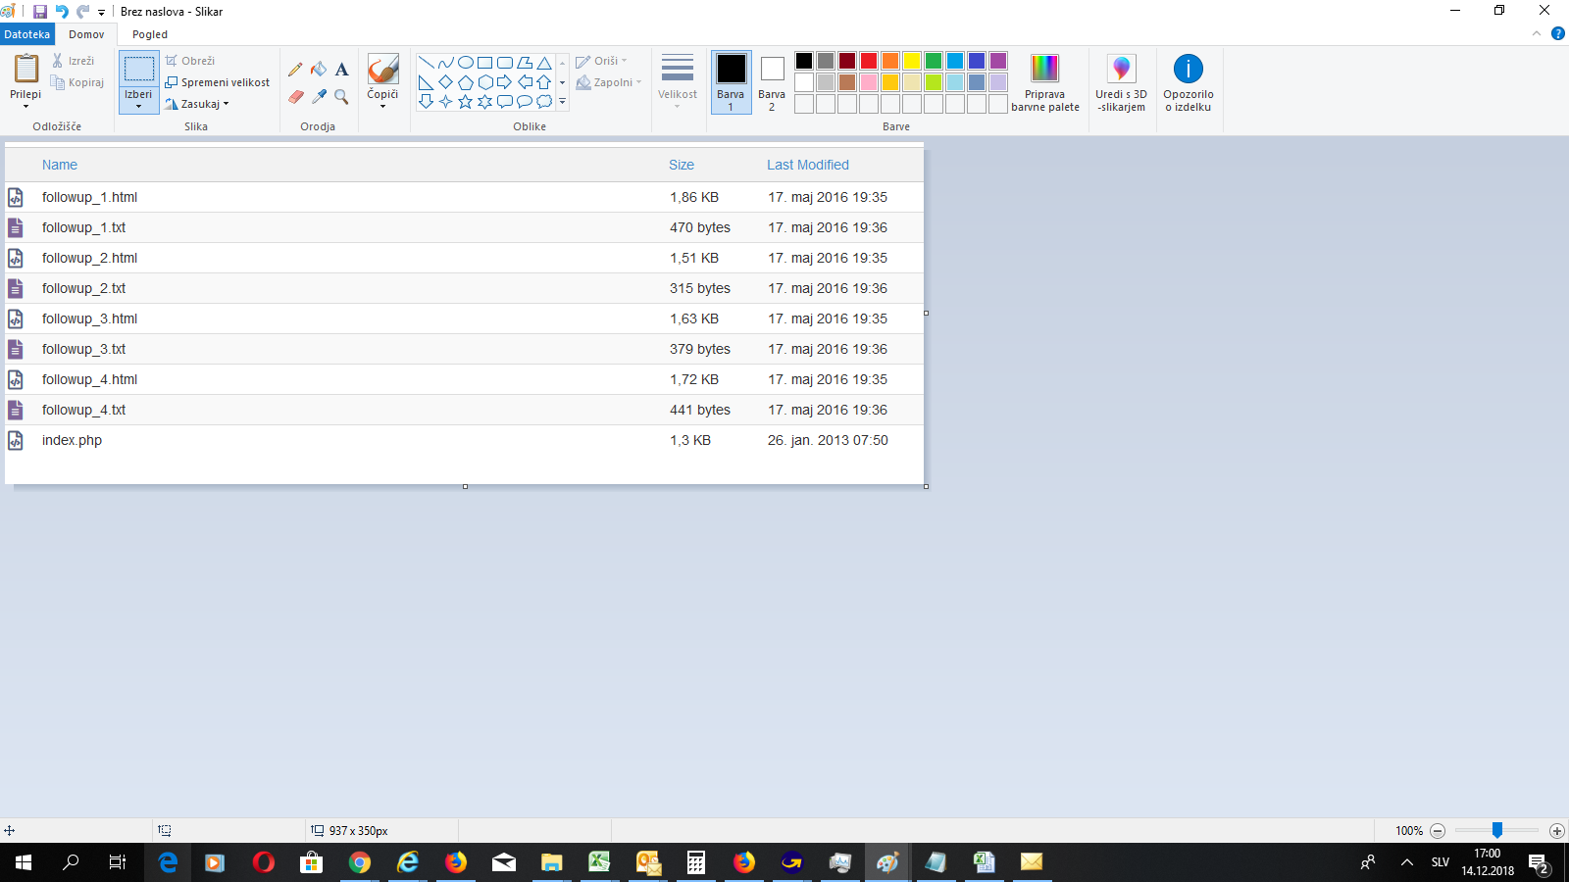Choose the Cloud callout shape
The width and height of the screenshot is (1569, 882).
pos(543,101)
